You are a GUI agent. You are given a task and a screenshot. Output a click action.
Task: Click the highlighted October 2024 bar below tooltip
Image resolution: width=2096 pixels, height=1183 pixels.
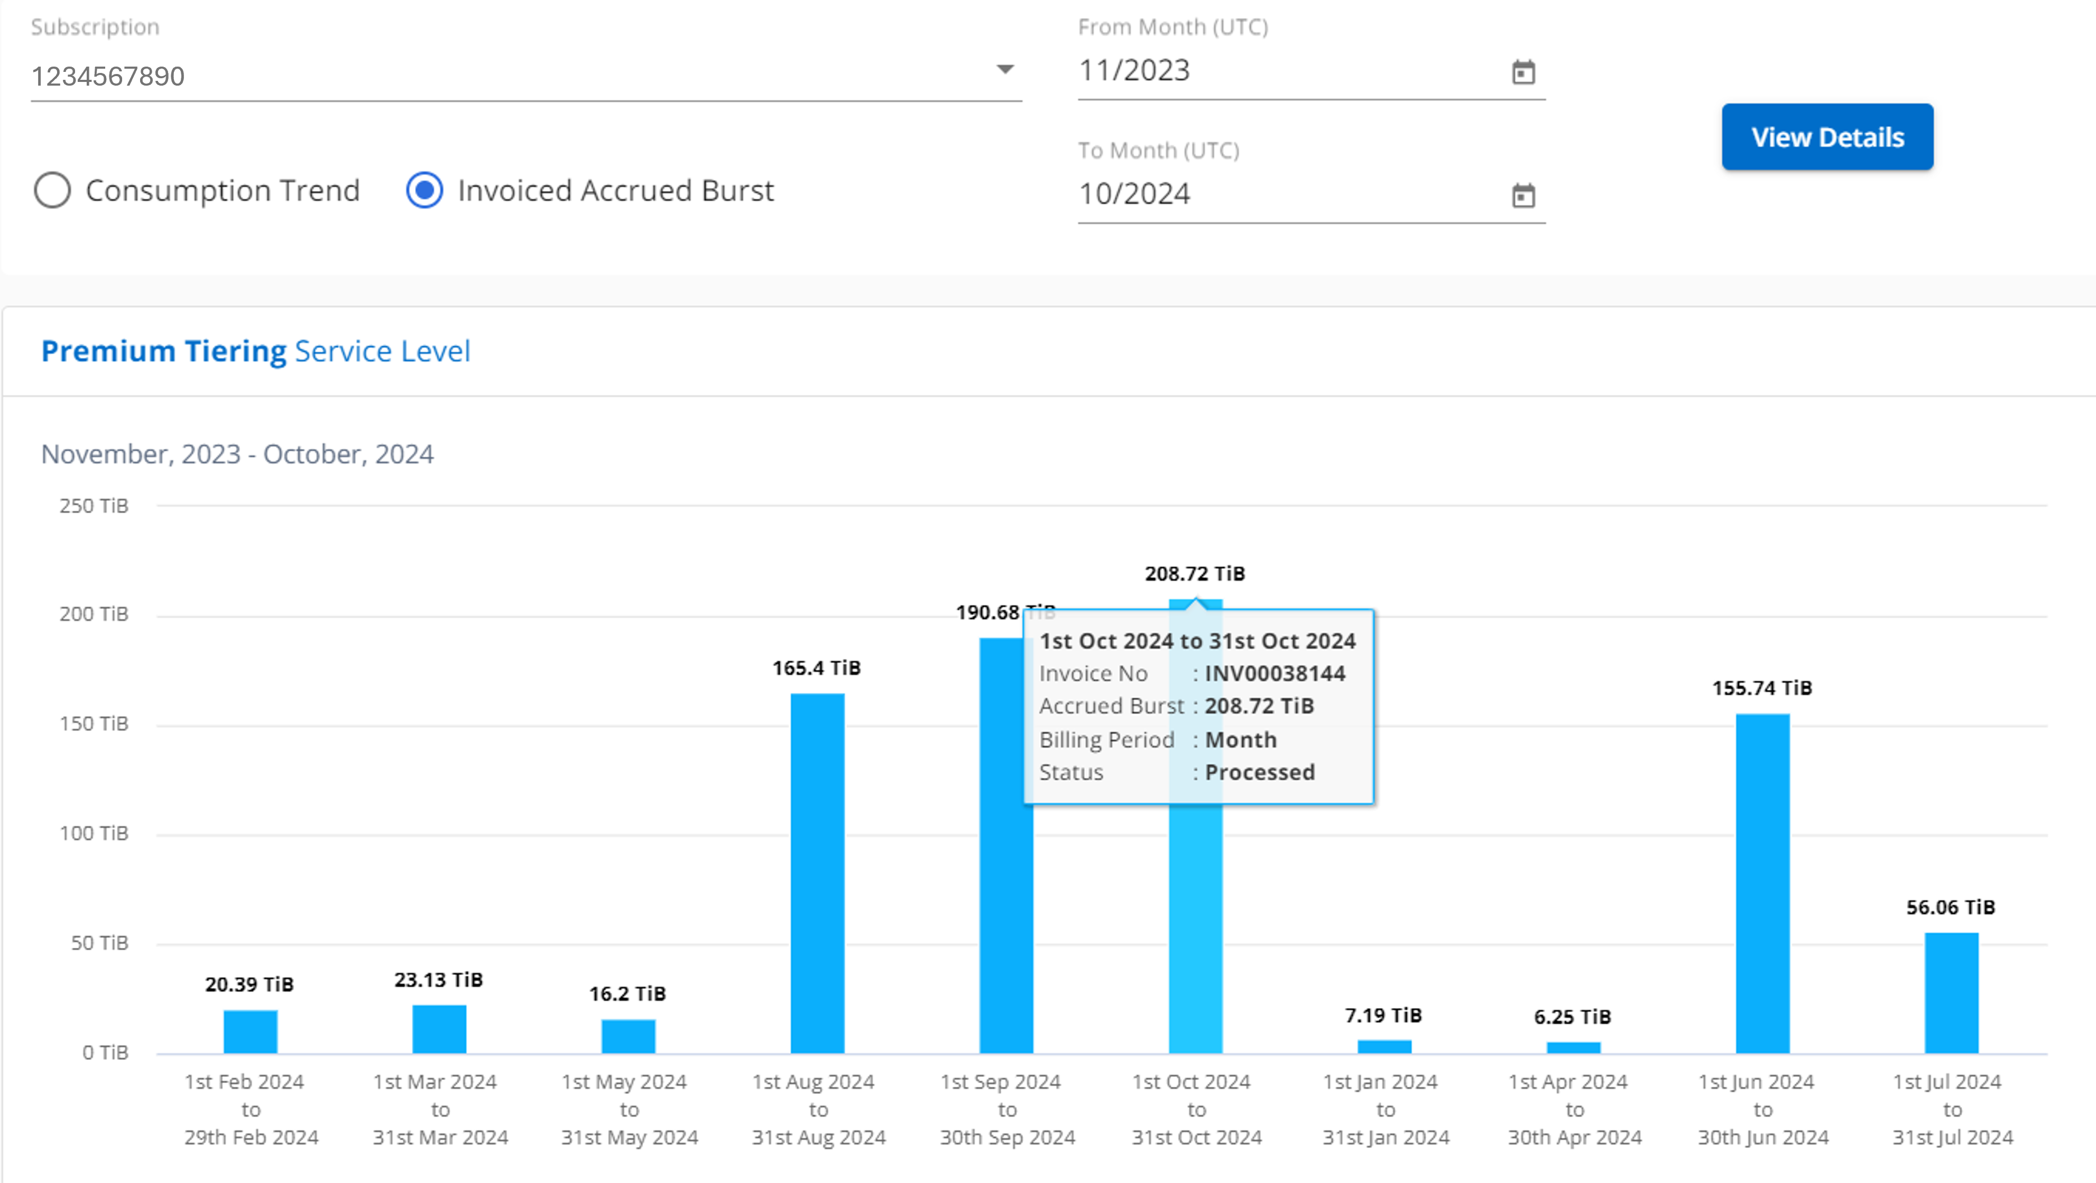[1195, 928]
